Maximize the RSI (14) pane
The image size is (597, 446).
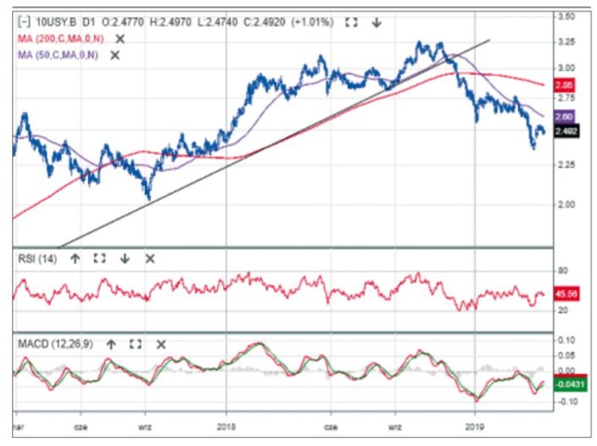(99, 258)
